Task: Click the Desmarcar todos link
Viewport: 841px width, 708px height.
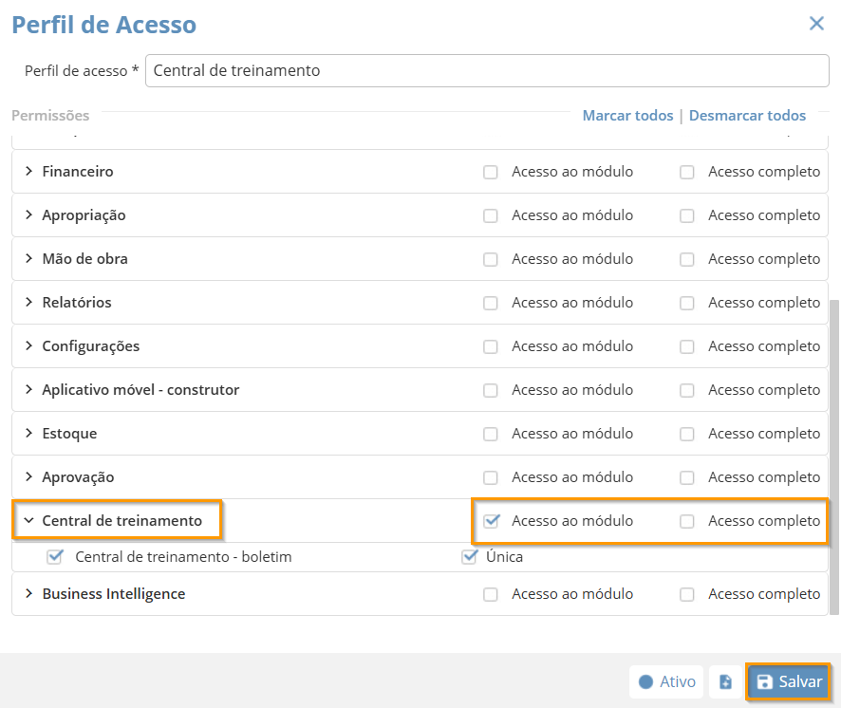Action: pyautogui.click(x=747, y=116)
